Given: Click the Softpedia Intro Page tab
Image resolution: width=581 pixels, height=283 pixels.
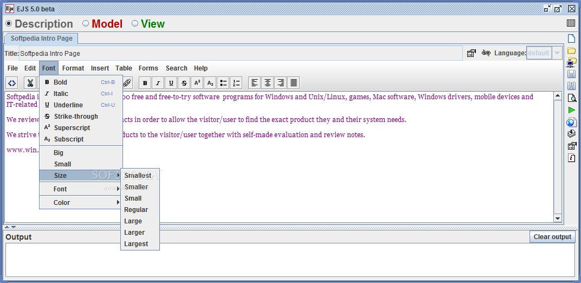Looking at the screenshot, I should click(x=42, y=38).
